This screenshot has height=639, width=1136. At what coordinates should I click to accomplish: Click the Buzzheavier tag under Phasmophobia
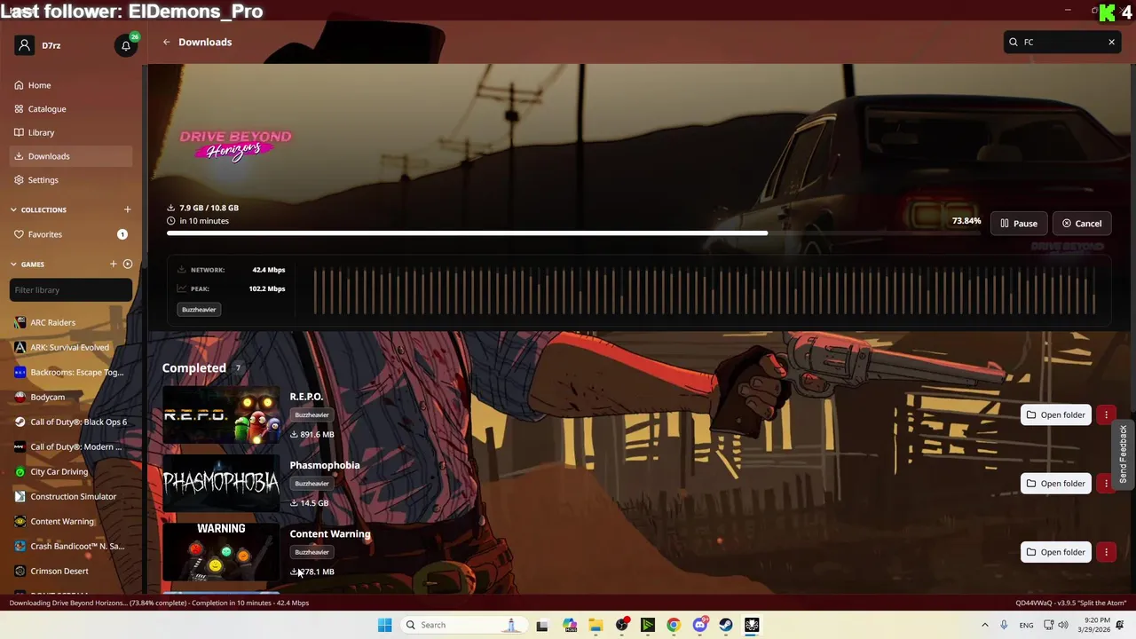(x=312, y=484)
